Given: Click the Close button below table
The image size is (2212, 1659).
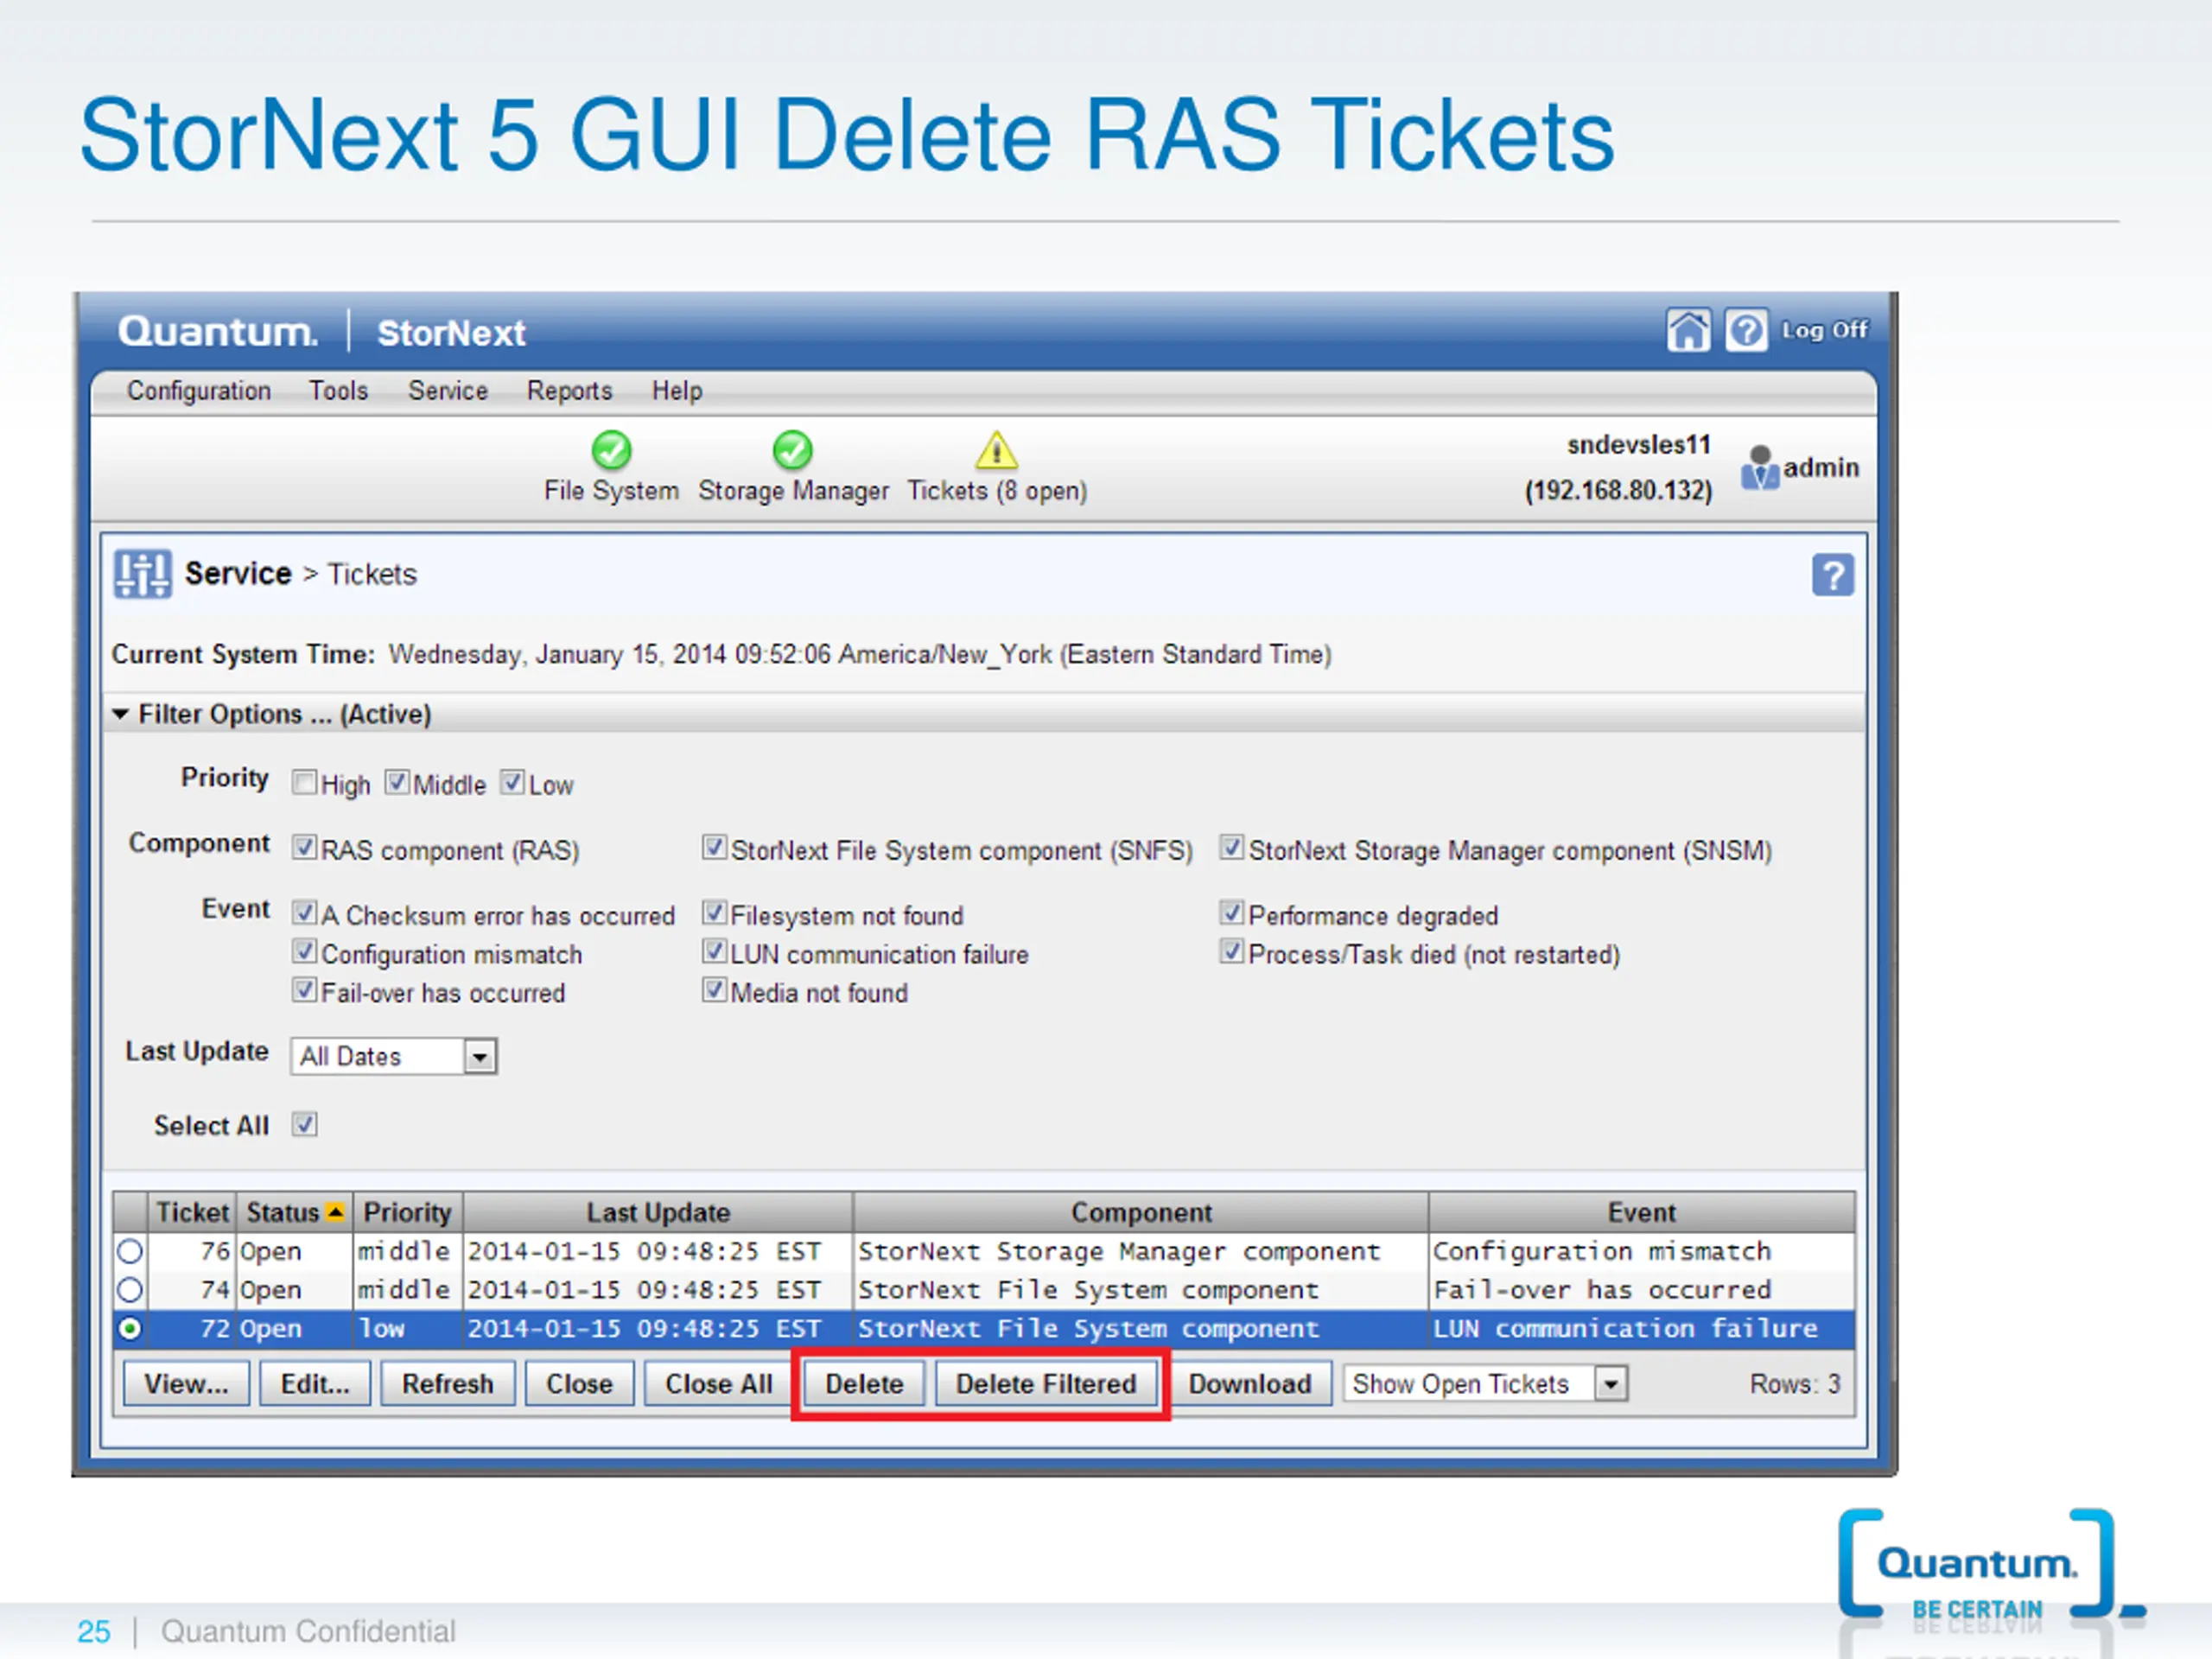Looking at the screenshot, I should coord(579,1384).
